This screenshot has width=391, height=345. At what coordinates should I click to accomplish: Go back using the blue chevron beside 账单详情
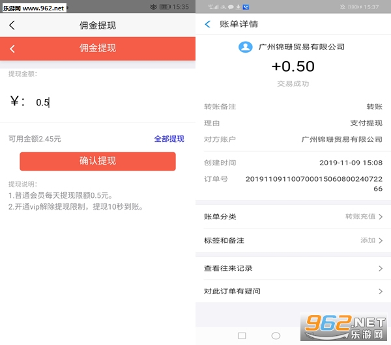208,25
